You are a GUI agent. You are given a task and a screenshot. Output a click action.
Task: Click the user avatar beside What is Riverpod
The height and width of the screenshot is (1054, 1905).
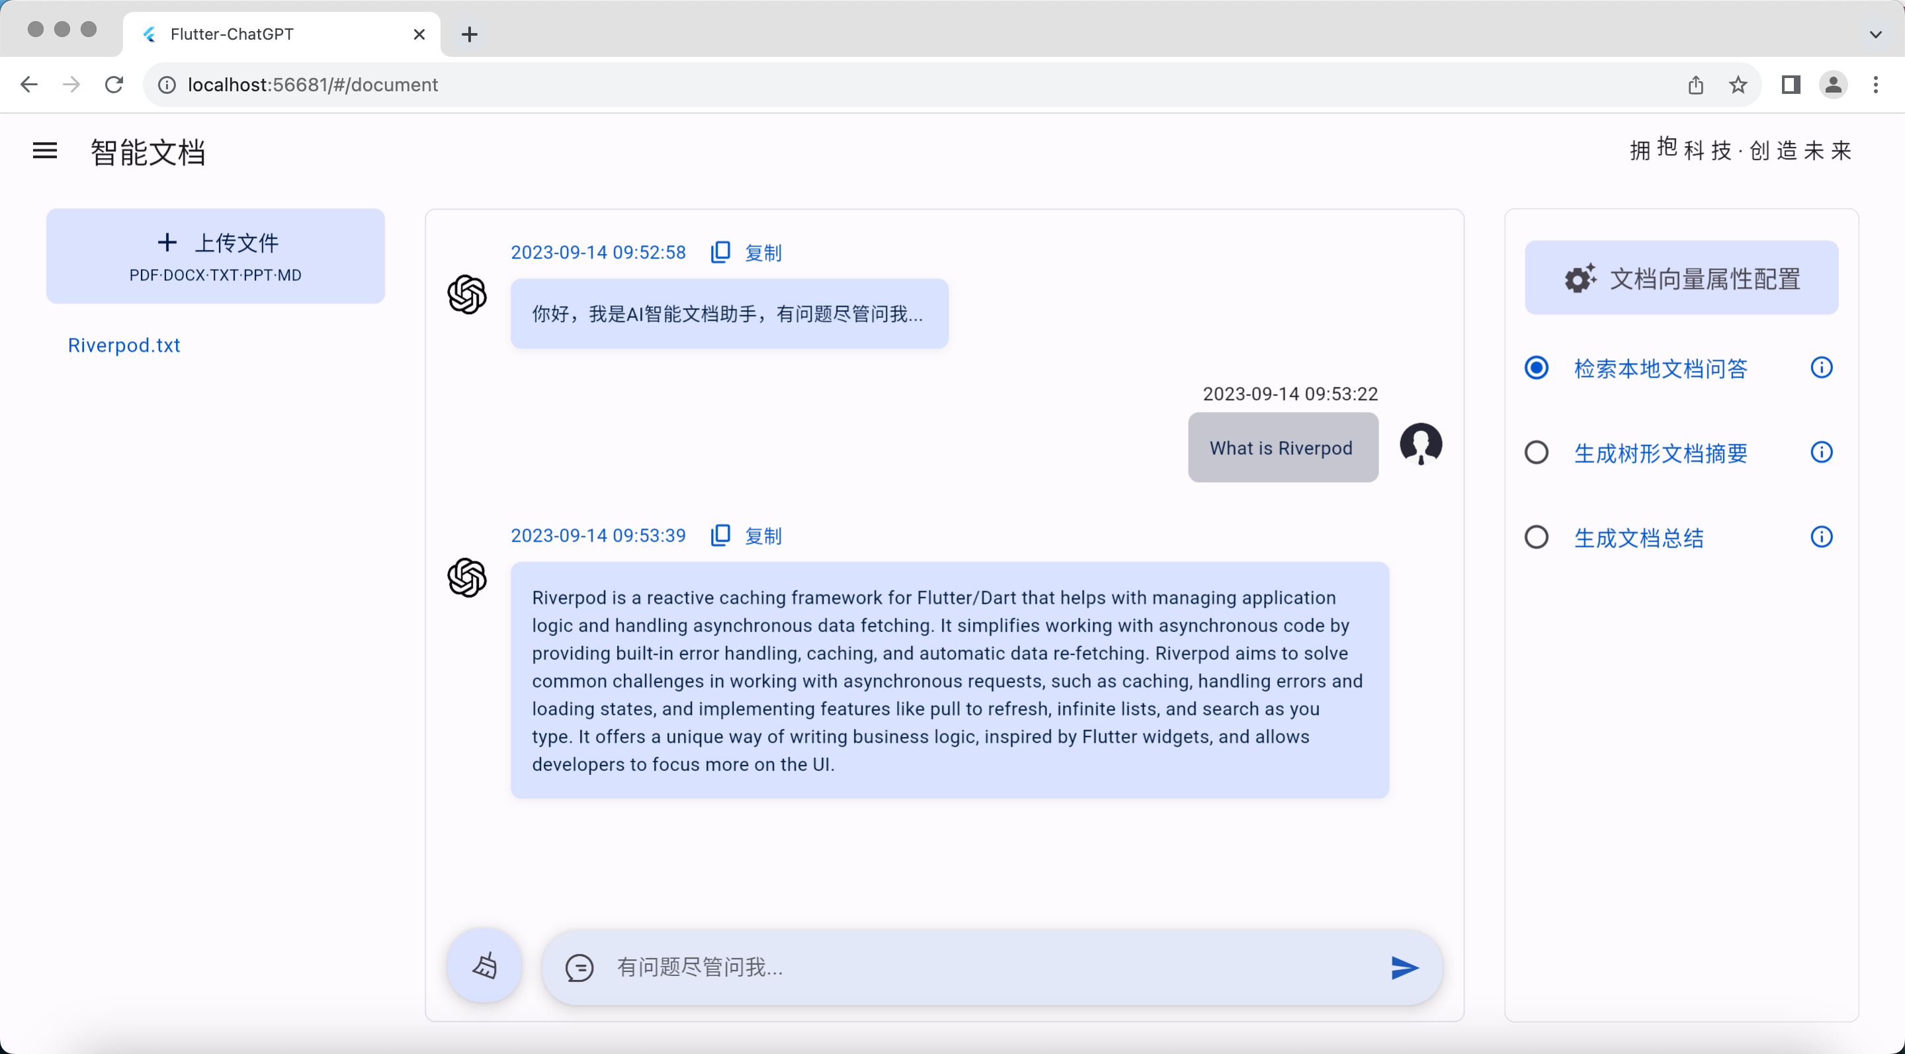tap(1421, 444)
